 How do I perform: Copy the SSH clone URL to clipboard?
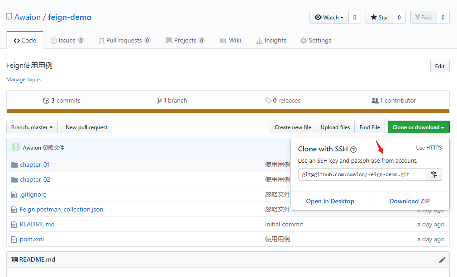pyautogui.click(x=433, y=174)
